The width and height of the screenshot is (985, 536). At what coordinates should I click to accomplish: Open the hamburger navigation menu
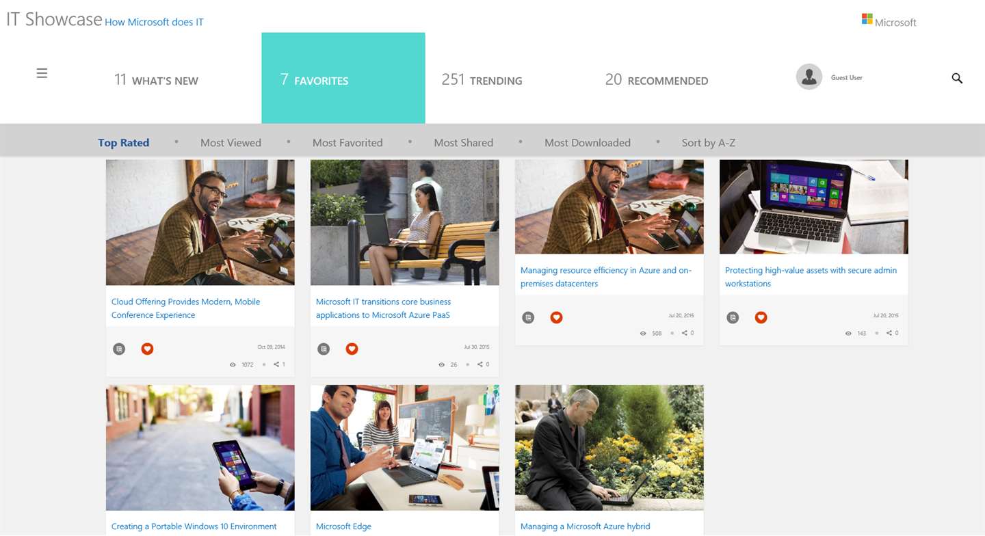[42, 73]
